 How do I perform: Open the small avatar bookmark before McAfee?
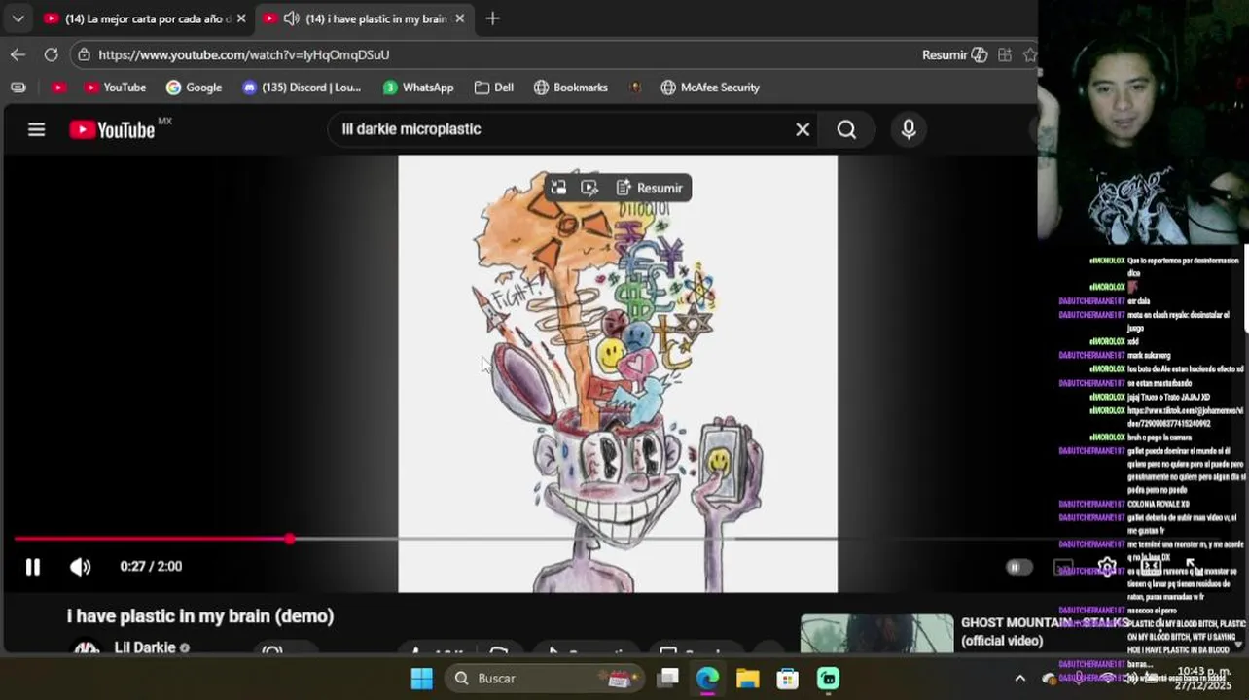635,87
